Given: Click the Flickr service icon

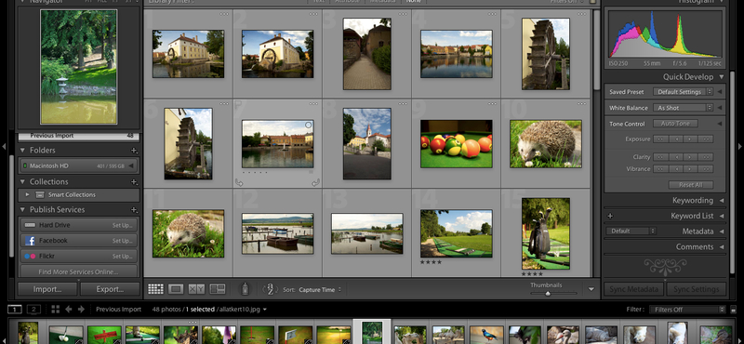Looking at the screenshot, I should tap(30, 257).
